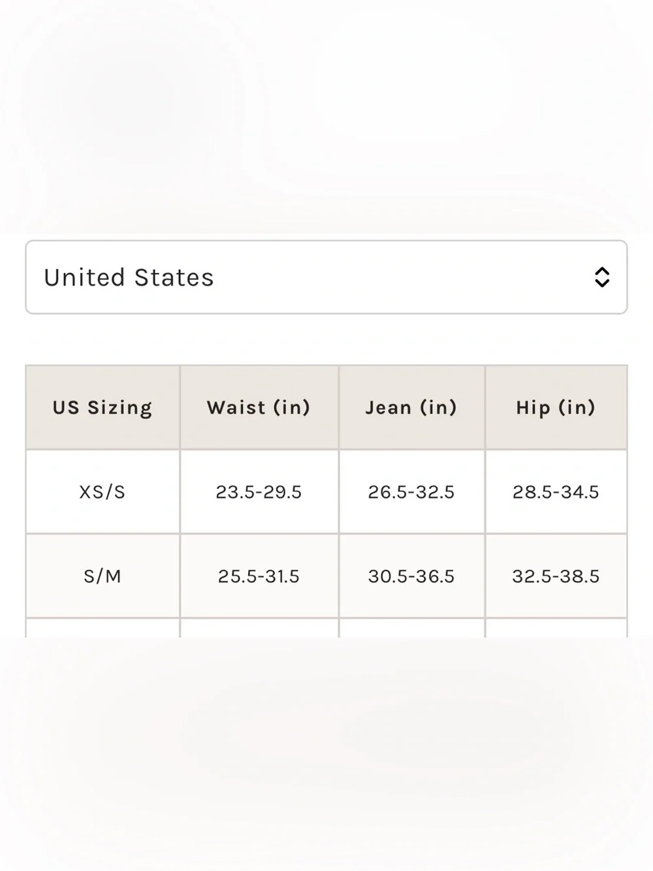Click the up-down chevron arrows icon
The width and height of the screenshot is (653, 871).
[602, 277]
